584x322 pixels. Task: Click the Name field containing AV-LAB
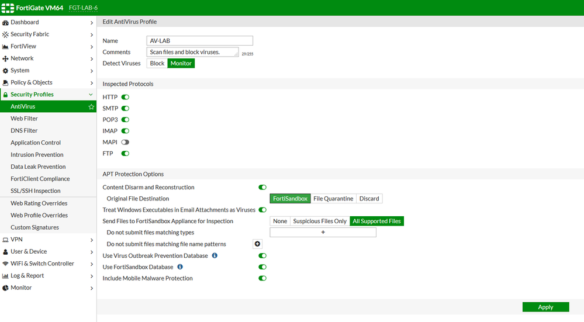point(199,40)
